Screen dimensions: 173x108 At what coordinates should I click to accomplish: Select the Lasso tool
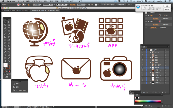pos(9,25)
